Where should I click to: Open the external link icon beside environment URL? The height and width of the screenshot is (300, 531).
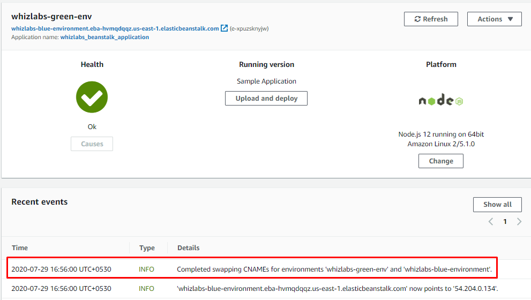224,28
